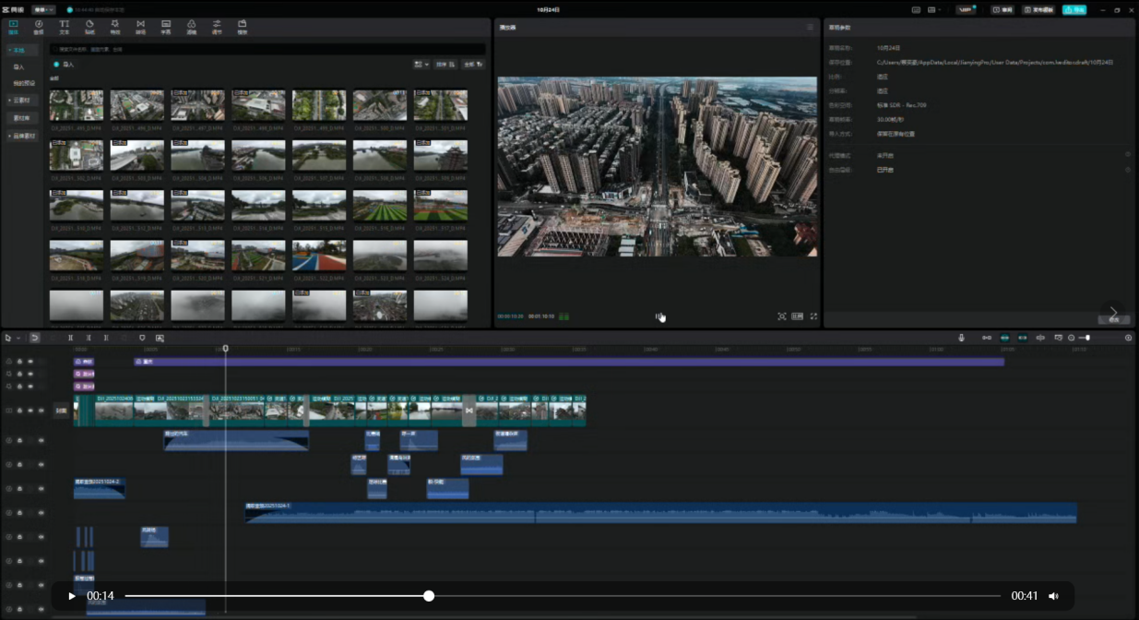
Task: Open the media view mode dropdown
Action: [x=421, y=65]
